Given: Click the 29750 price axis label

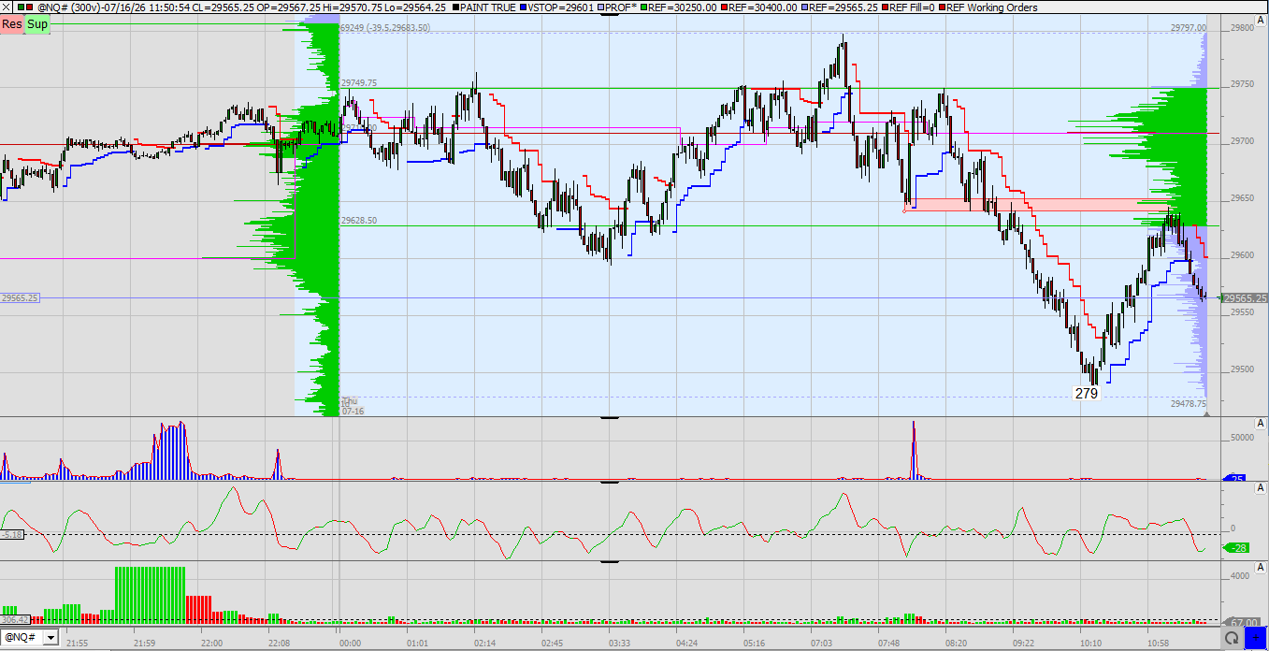Looking at the screenshot, I should pyautogui.click(x=1243, y=84).
